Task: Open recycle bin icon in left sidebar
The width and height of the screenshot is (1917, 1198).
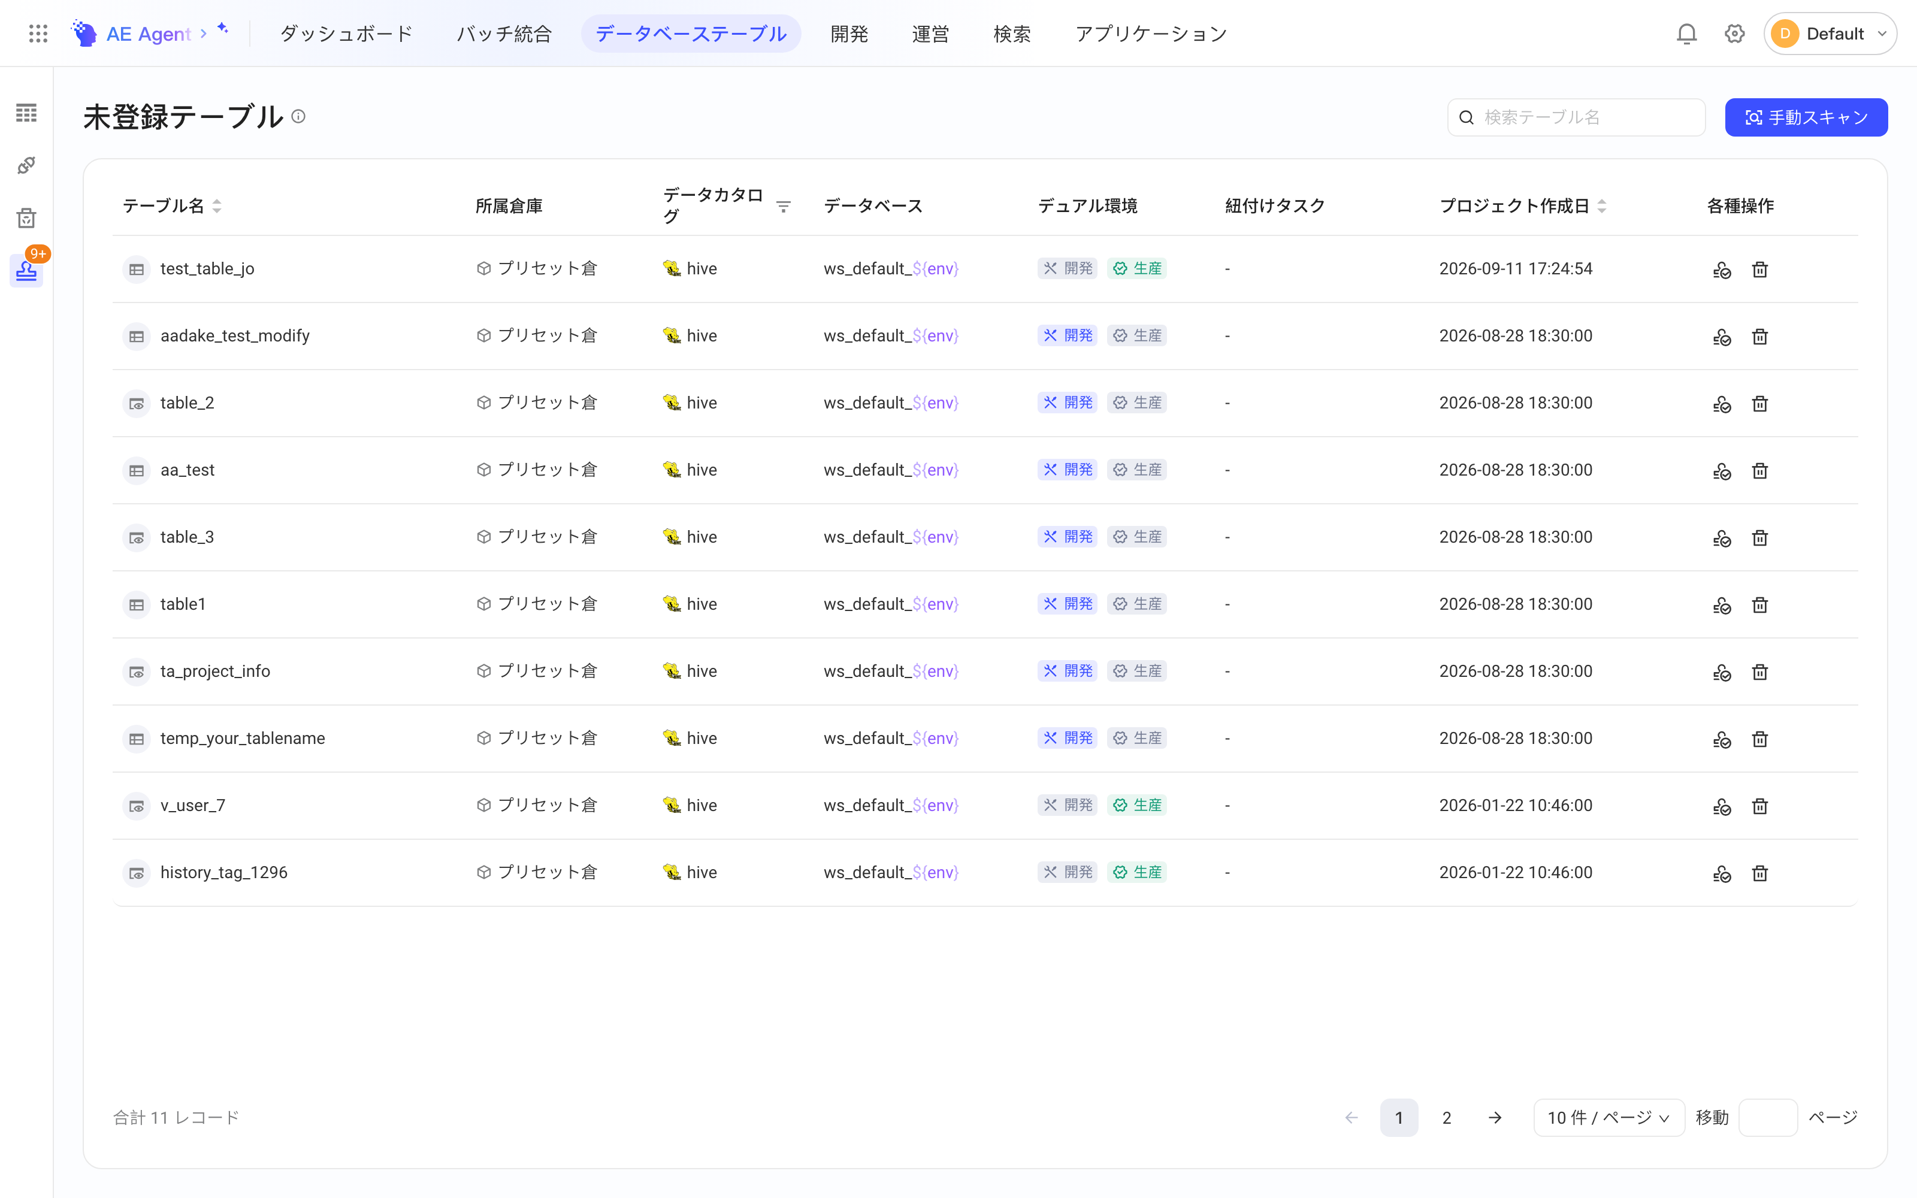Action: [26, 218]
